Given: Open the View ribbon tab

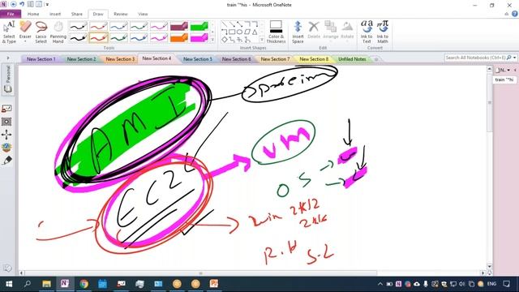Looking at the screenshot, I should point(143,14).
